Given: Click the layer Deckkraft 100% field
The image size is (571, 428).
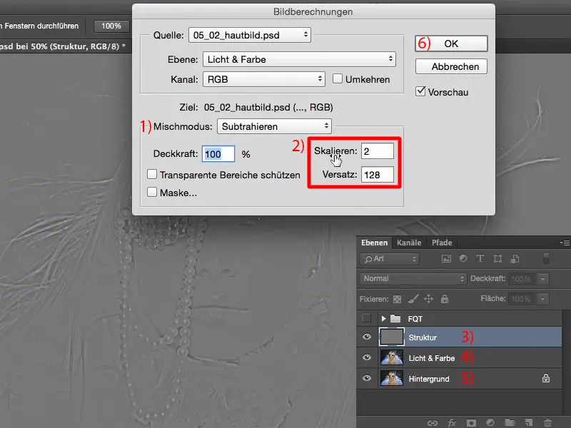Looking at the screenshot, I should click(x=522, y=279).
